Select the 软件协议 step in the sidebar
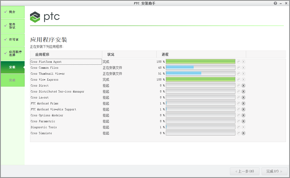 click(12, 26)
